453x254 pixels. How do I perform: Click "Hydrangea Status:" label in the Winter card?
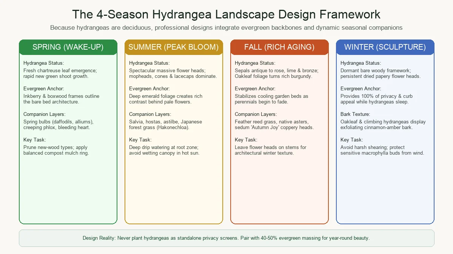coord(361,63)
